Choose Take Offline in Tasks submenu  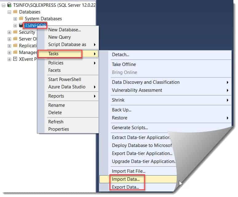[x=124, y=64]
